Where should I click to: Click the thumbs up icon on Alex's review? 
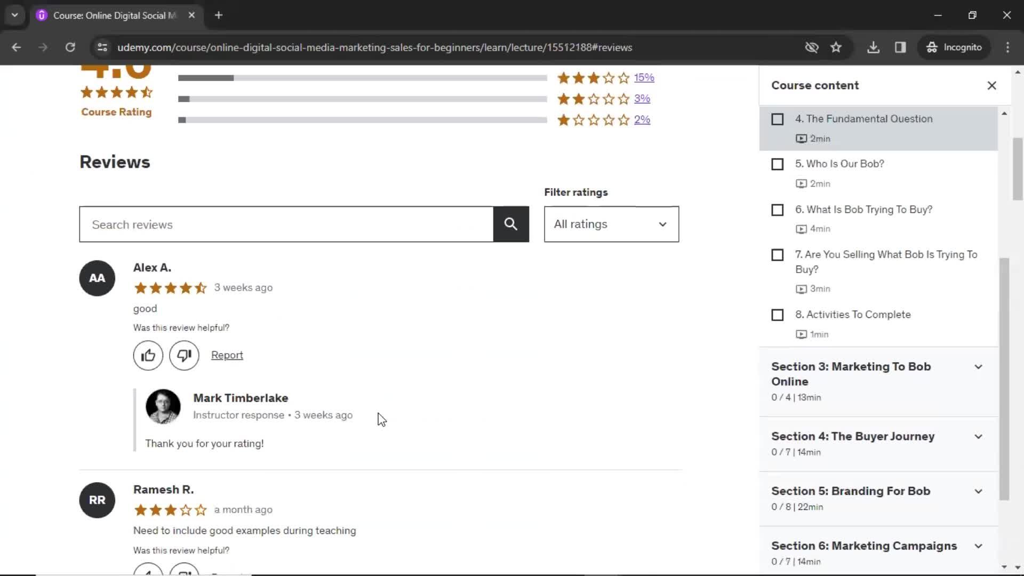pos(148,355)
